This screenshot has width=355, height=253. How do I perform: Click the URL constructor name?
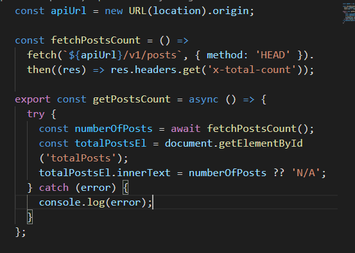pyautogui.click(x=137, y=11)
